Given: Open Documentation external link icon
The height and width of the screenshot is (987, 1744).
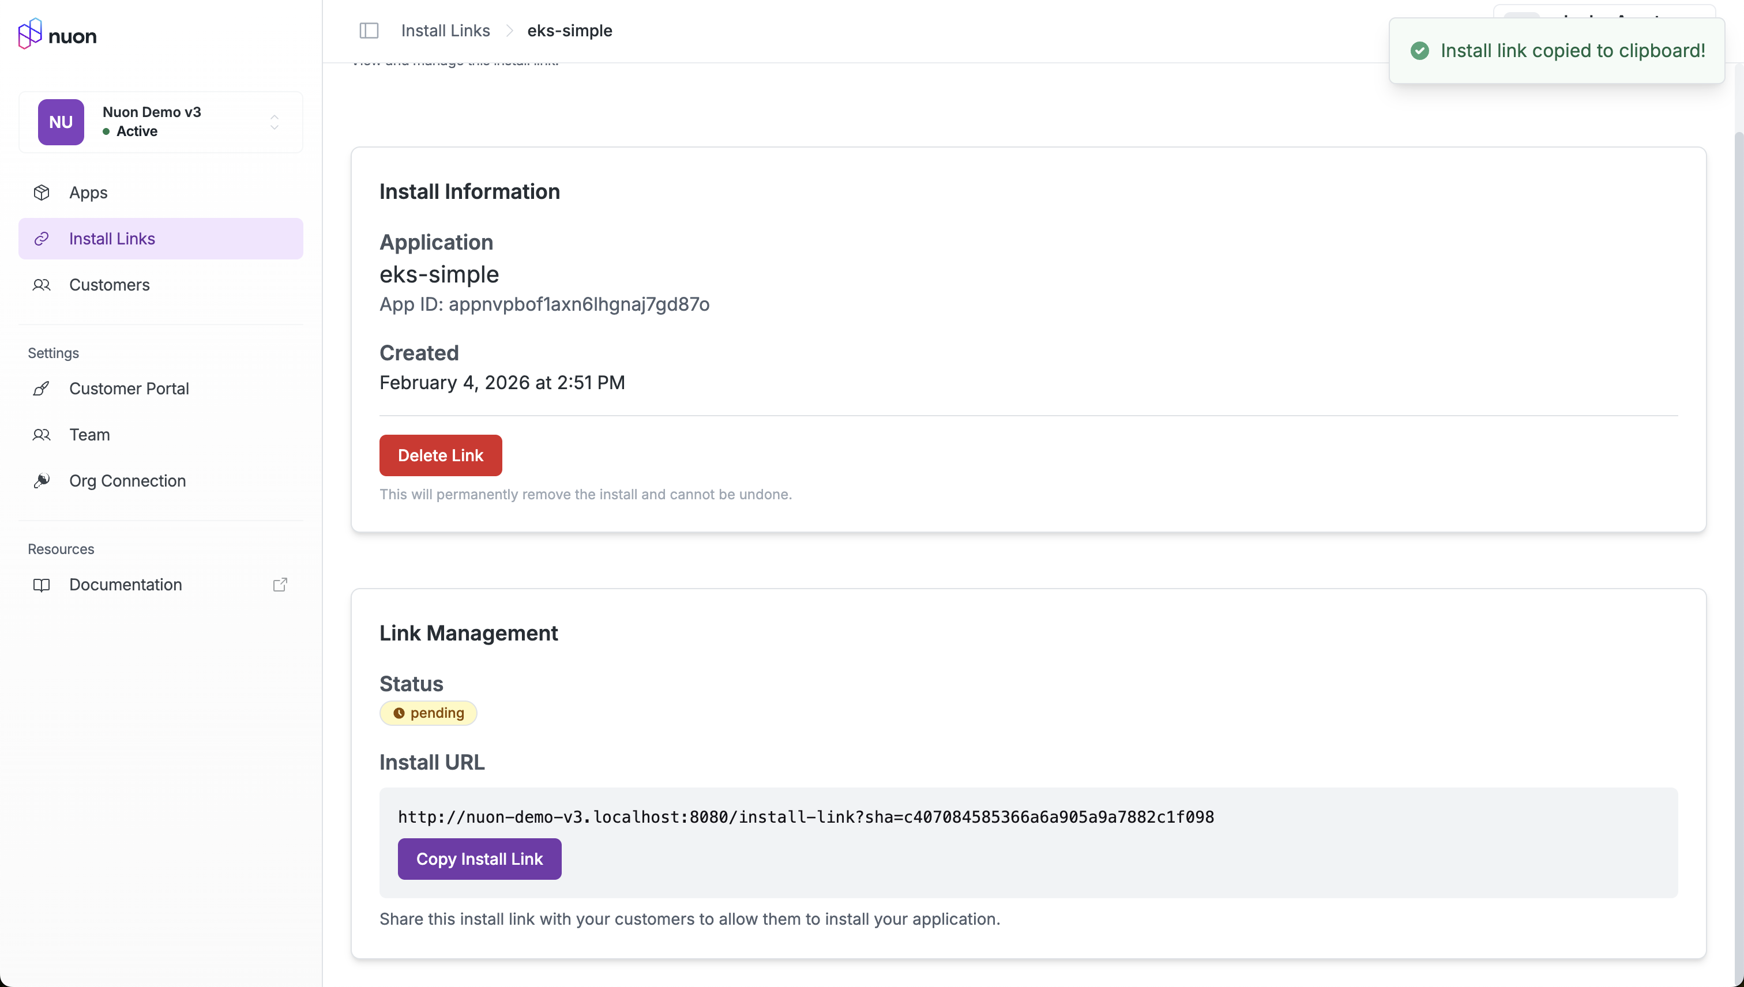Looking at the screenshot, I should coord(280,585).
